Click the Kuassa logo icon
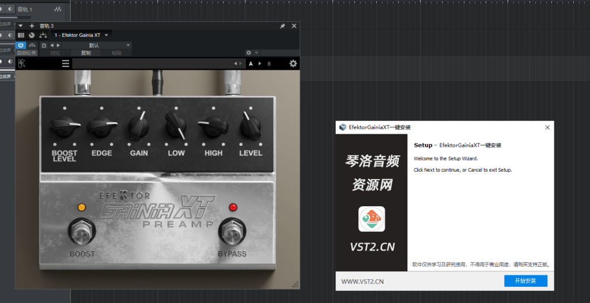 [x=21, y=63]
